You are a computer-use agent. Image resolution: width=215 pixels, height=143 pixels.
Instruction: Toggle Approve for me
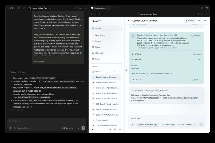(x=22, y=128)
